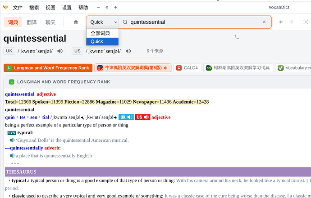Switch to the 翻译 tab
The image size is (311, 198).
(32, 22)
